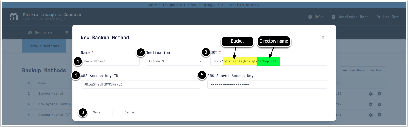Cancel the New Backup Method dialog
Image resolution: width=408 pixels, height=127 pixels.
click(130, 112)
